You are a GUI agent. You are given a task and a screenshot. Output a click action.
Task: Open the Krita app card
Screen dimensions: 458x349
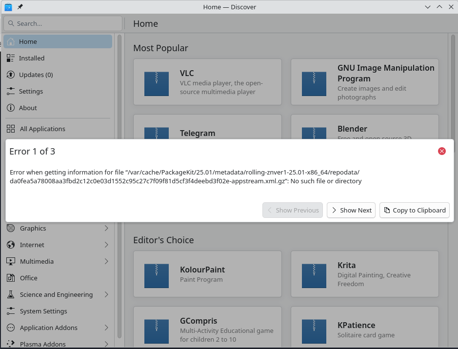pyautogui.click(x=365, y=274)
